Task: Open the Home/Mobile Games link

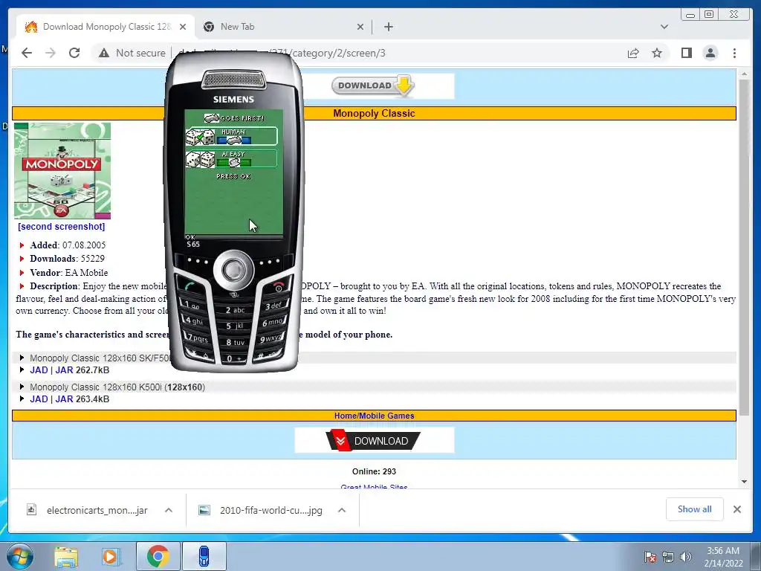Action: click(374, 416)
